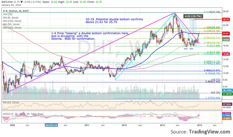Click the 0.382(20.22) Fibonacci level label

coord(212,38)
